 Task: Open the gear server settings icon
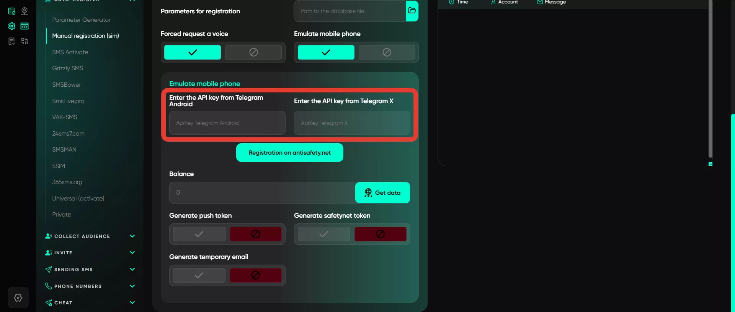click(12, 26)
